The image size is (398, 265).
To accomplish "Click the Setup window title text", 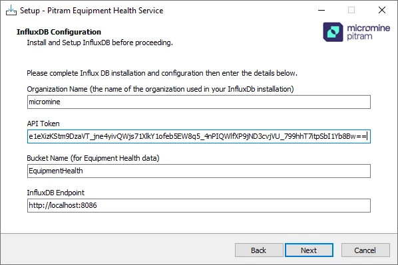I will (91, 11).
